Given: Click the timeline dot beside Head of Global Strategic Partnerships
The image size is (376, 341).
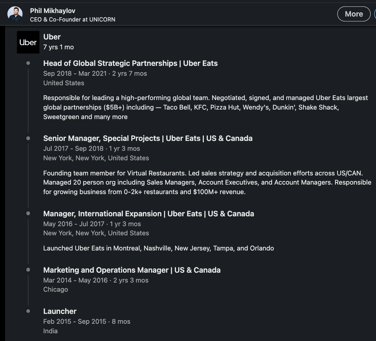Looking at the screenshot, I should 28,63.
